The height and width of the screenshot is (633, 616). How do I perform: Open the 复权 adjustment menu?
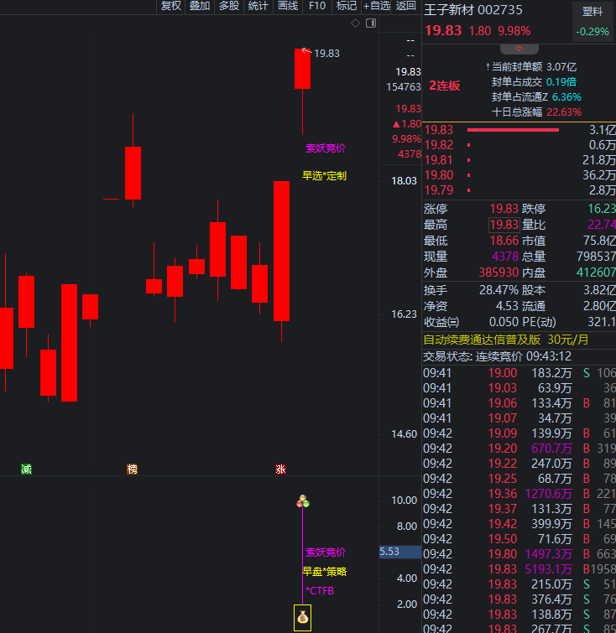pyautogui.click(x=171, y=6)
